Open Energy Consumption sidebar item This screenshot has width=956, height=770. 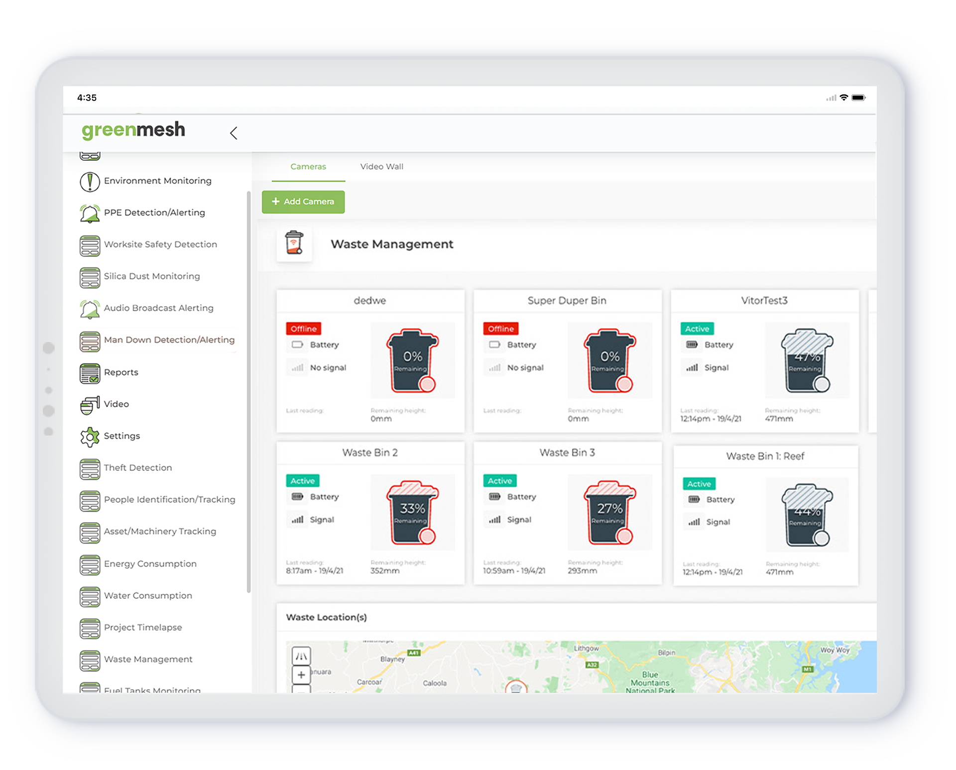(x=150, y=564)
